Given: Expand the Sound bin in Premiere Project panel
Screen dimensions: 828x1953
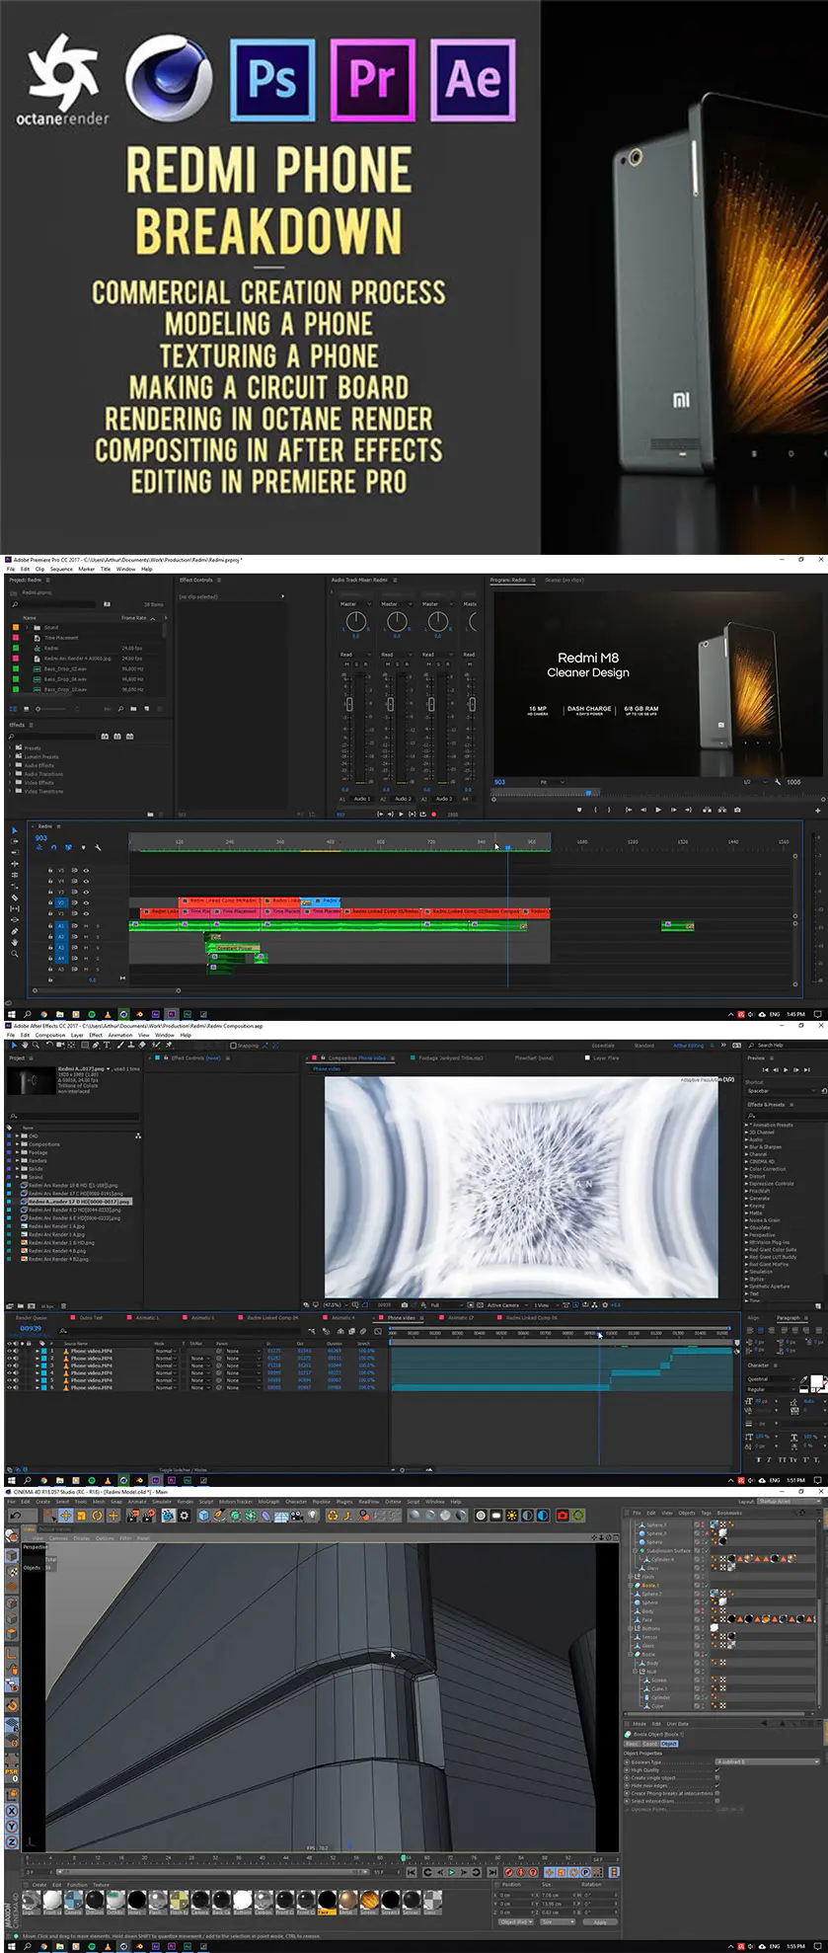Looking at the screenshot, I should (x=28, y=627).
